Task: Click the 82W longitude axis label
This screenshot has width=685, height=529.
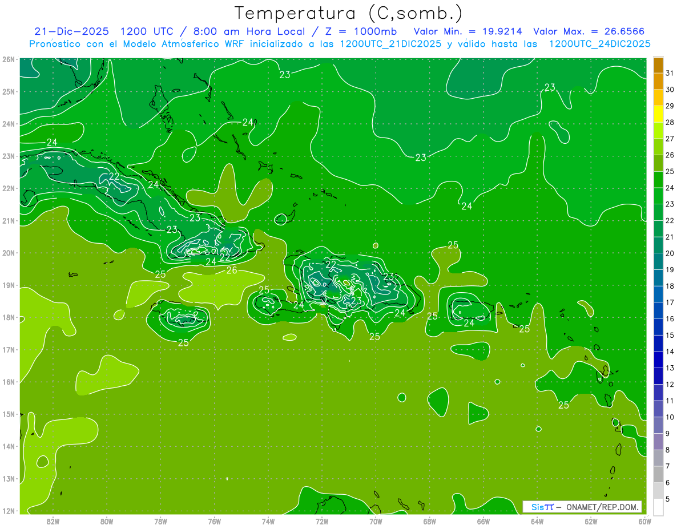Action: [53, 521]
